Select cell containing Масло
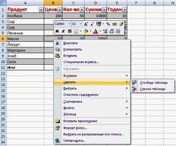Viewport: 176px width, 146px height. click(25, 39)
